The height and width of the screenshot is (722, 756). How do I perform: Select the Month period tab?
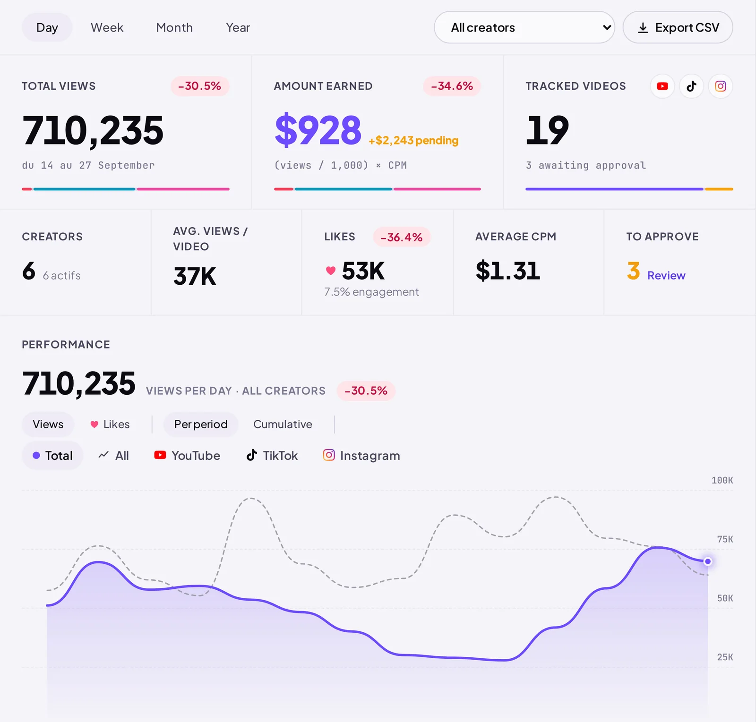(174, 27)
